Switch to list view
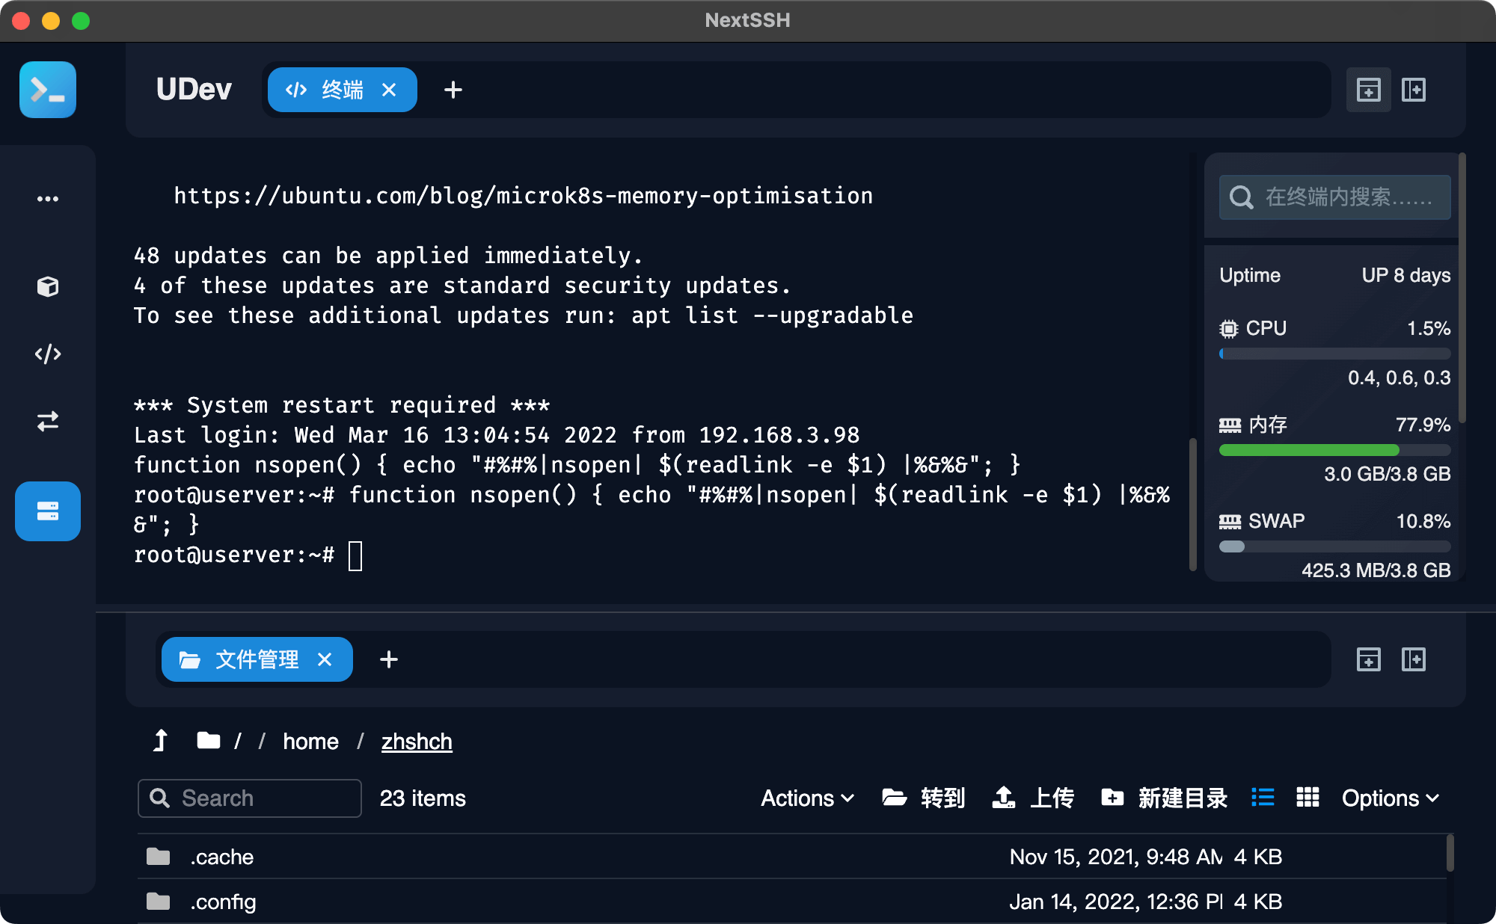The width and height of the screenshot is (1496, 924). click(x=1263, y=798)
